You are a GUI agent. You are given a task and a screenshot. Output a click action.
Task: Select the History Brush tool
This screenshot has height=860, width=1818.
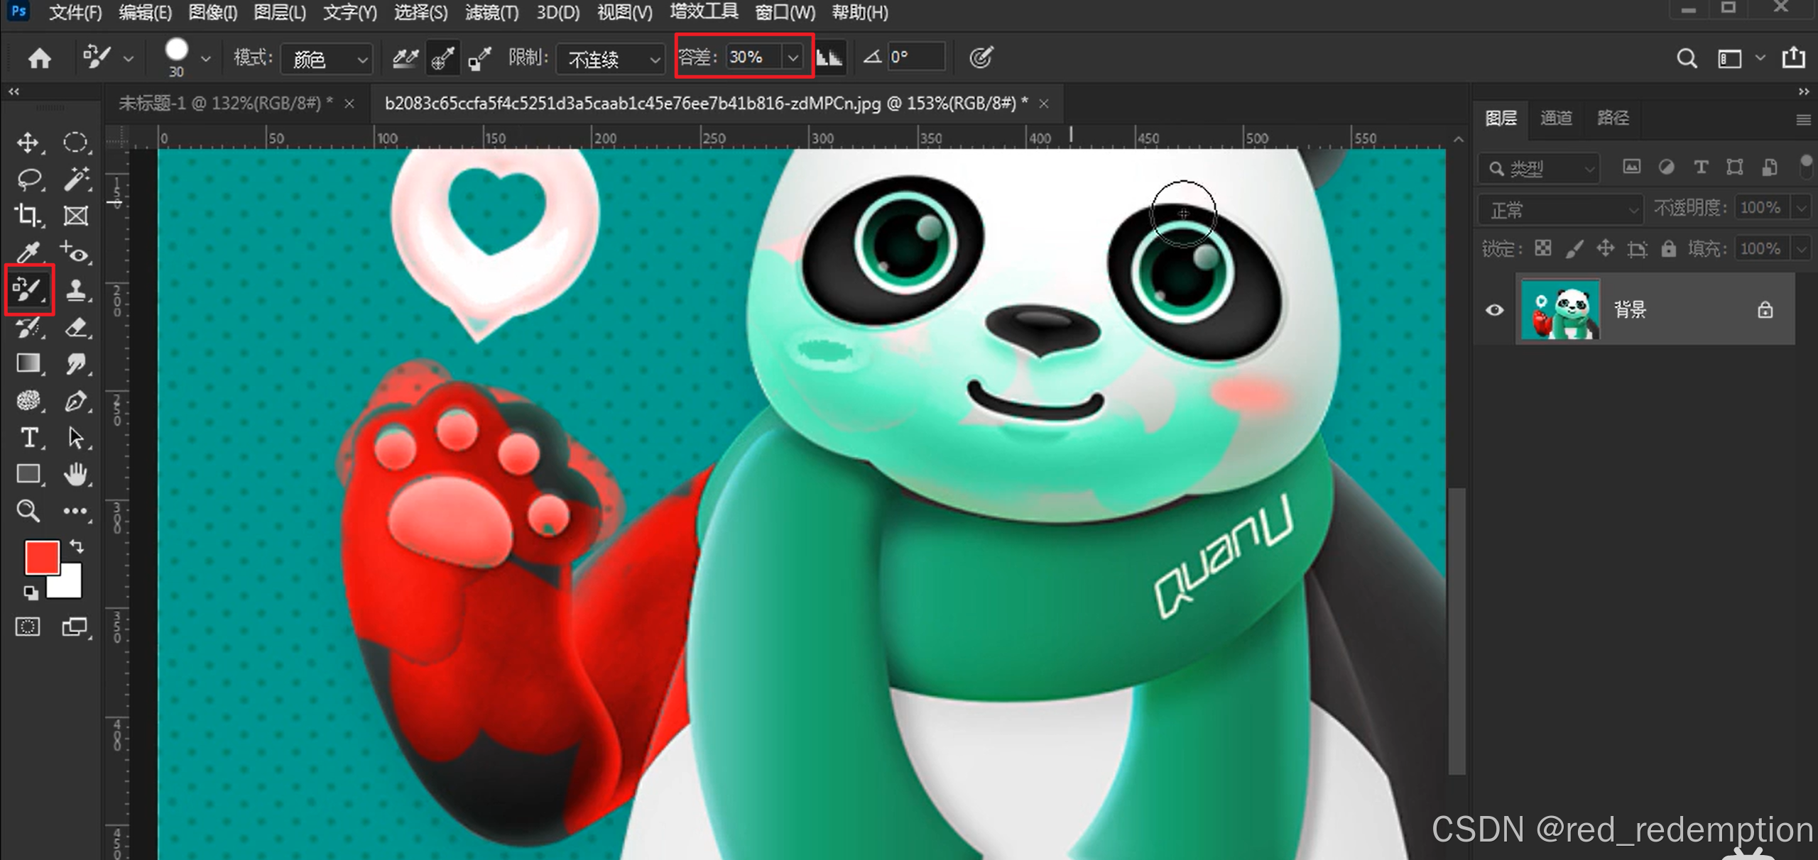(x=28, y=327)
